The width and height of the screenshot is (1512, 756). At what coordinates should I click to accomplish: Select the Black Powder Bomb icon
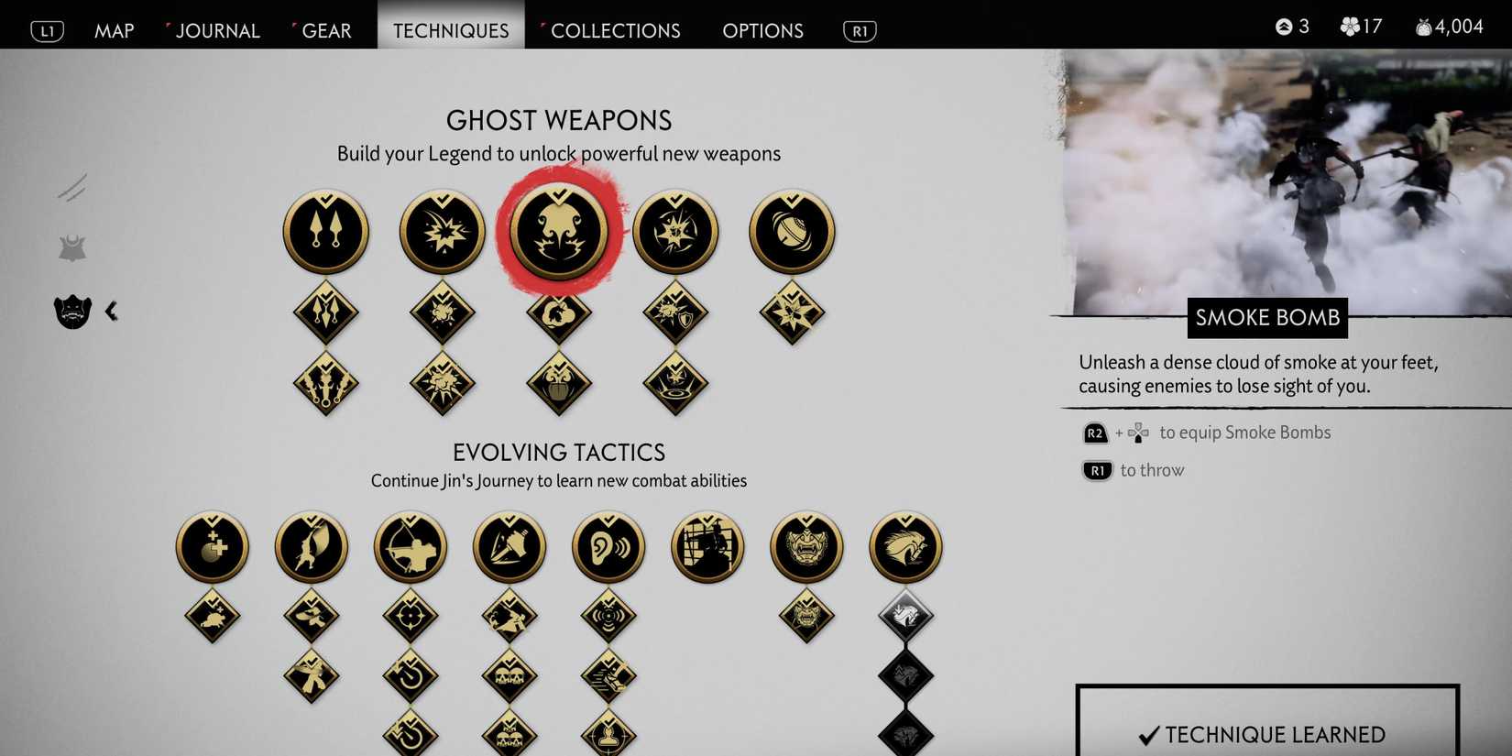442,232
